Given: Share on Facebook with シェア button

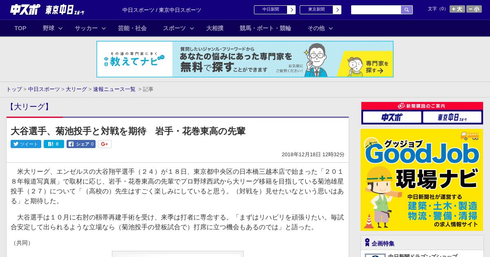Looking at the screenshot, I should (x=81, y=144).
